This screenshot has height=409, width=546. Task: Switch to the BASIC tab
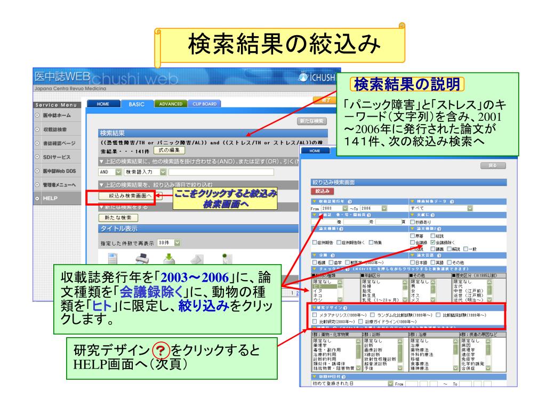point(136,104)
